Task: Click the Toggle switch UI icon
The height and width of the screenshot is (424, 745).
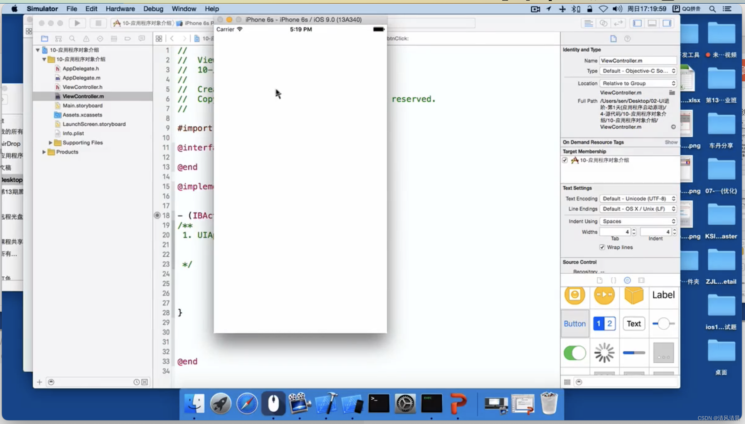Action: (x=574, y=353)
